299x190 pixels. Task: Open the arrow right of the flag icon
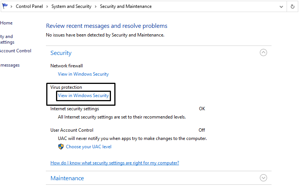[x=11, y=7]
